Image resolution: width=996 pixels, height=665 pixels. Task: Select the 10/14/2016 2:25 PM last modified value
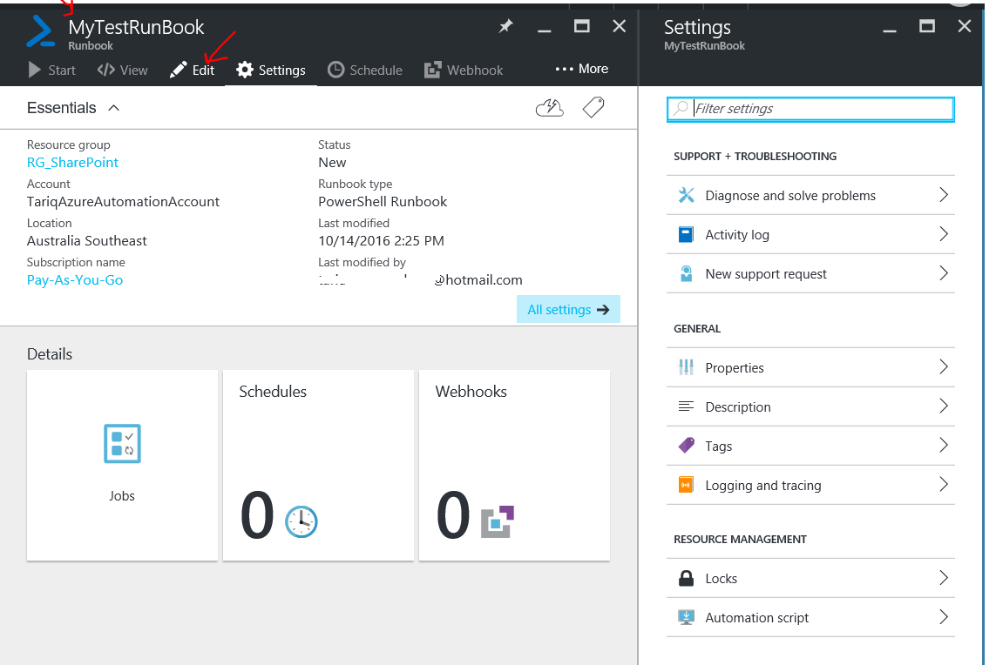(381, 241)
